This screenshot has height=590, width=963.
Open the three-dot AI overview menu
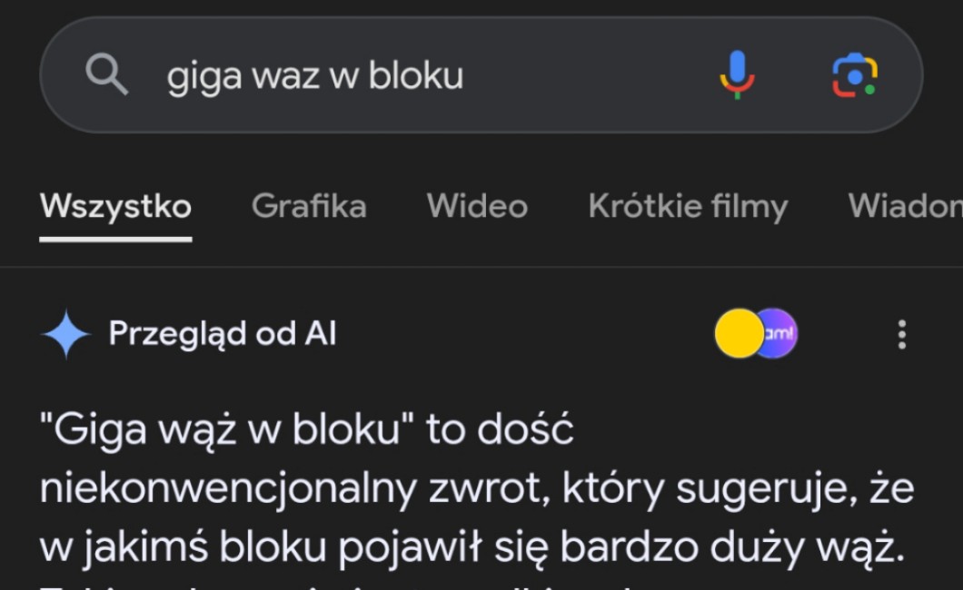(x=901, y=334)
